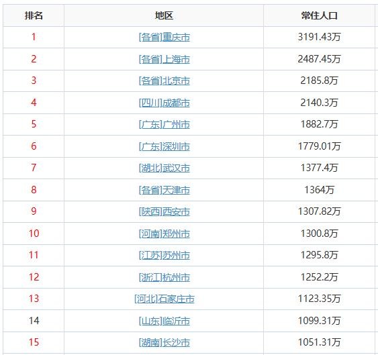Open the 苏州市 region link

[x=164, y=256]
